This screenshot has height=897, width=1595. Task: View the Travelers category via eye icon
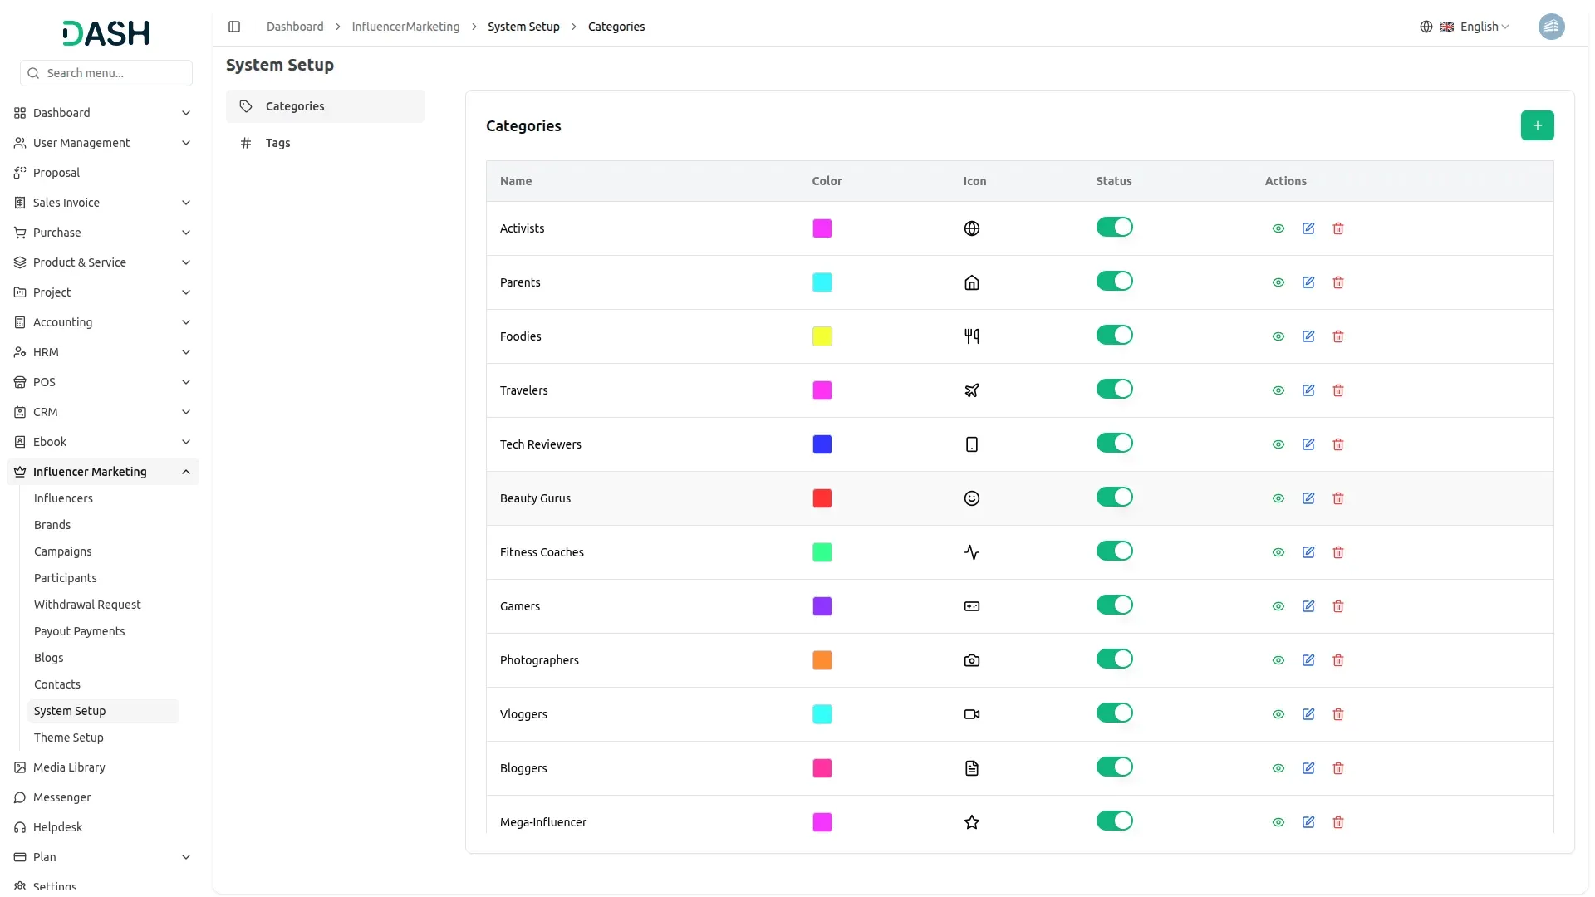coord(1278,390)
